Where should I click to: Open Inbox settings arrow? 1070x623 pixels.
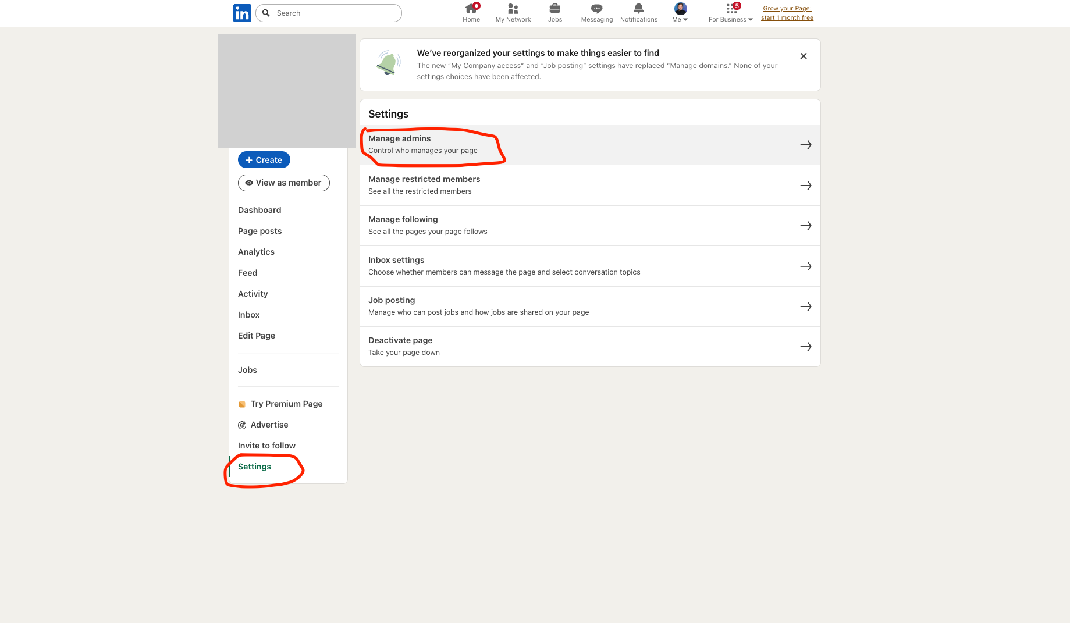[x=806, y=266]
